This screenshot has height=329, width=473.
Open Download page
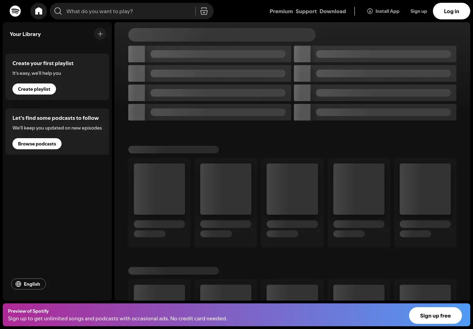pos(333,11)
